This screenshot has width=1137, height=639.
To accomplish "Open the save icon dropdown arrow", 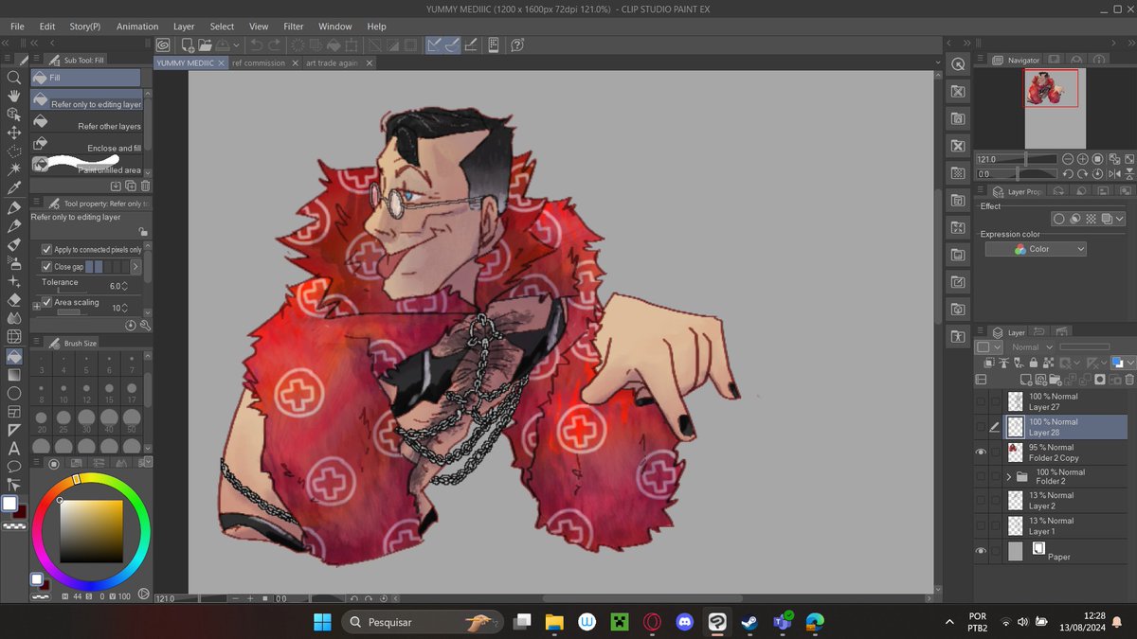I will pyautogui.click(x=235, y=44).
